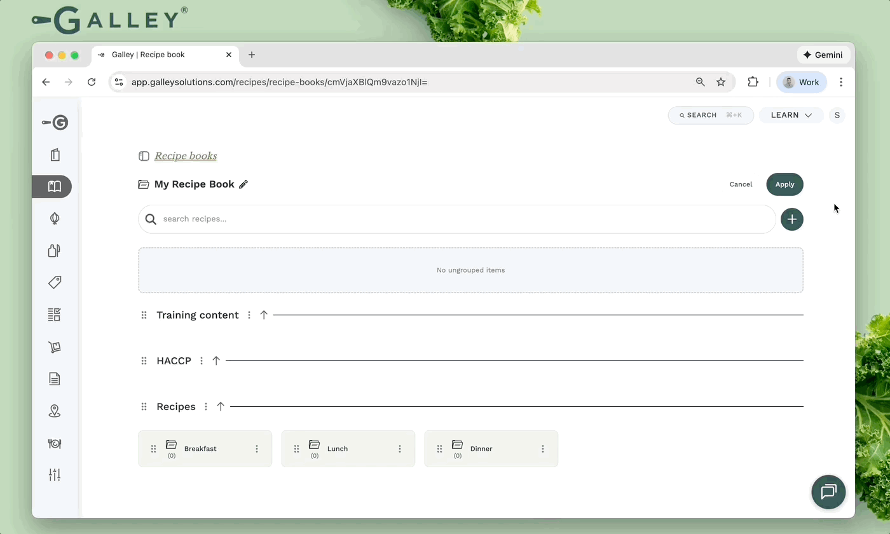The image size is (890, 534).
Task: Click the locations pin icon in sidebar
Action: pos(55,411)
